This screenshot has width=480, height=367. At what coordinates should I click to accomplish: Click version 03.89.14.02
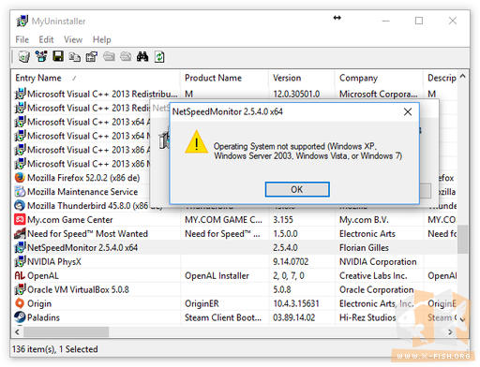[294, 317]
